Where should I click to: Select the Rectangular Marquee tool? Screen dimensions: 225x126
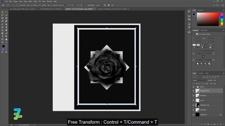[x=6, y=12]
